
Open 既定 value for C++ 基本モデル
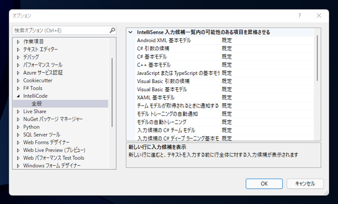coord(267,65)
